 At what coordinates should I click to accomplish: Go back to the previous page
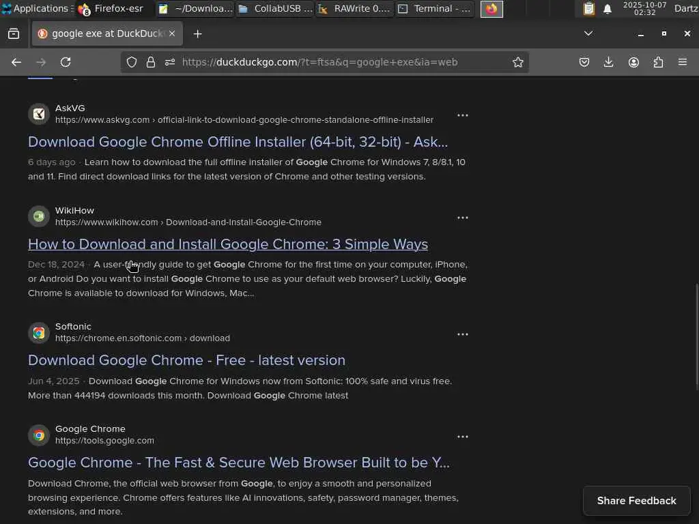coord(16,62)
